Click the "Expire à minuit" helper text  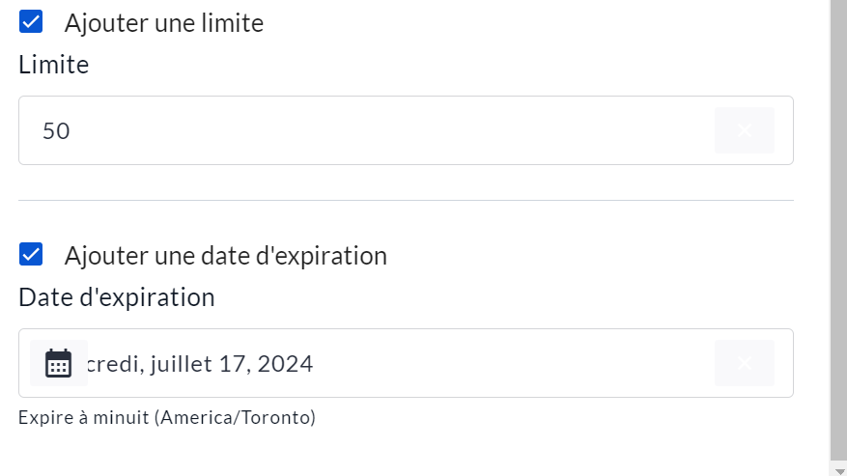83,418
